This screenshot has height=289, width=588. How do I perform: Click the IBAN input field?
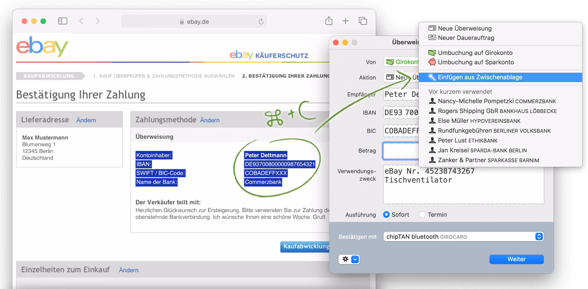401,113
